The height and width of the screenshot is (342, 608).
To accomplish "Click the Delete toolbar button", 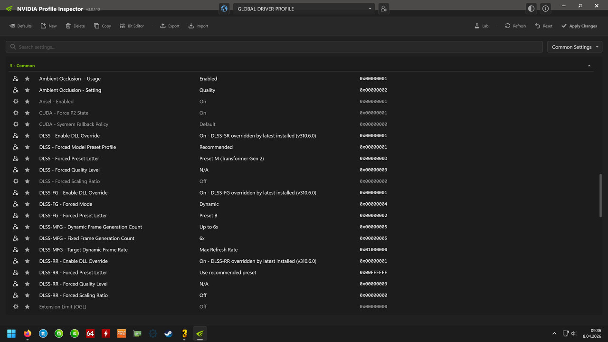I will click(x=75, y=26).
